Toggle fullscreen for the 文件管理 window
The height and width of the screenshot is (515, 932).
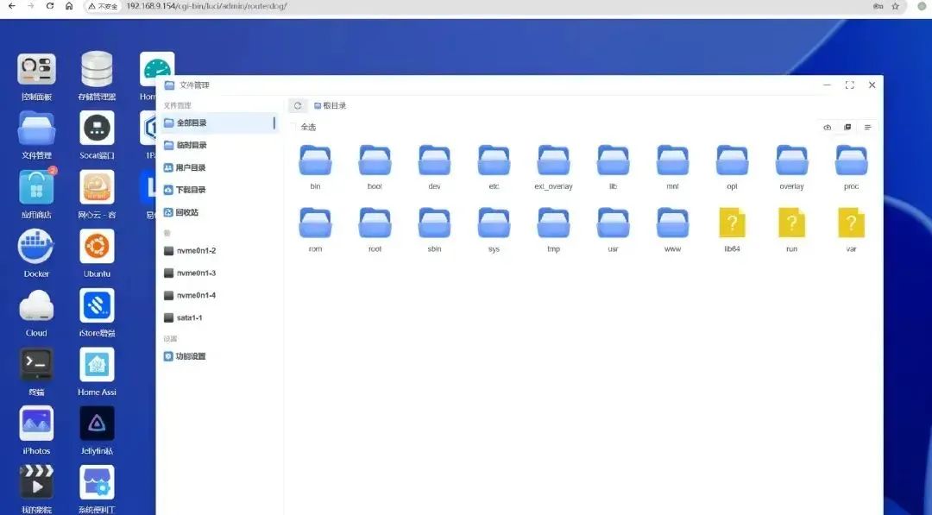pyautogui.click(x=849, y=85)
